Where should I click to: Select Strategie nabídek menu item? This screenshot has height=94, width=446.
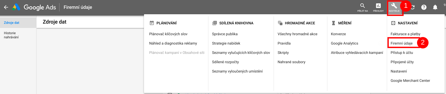(x=226, y=43)
